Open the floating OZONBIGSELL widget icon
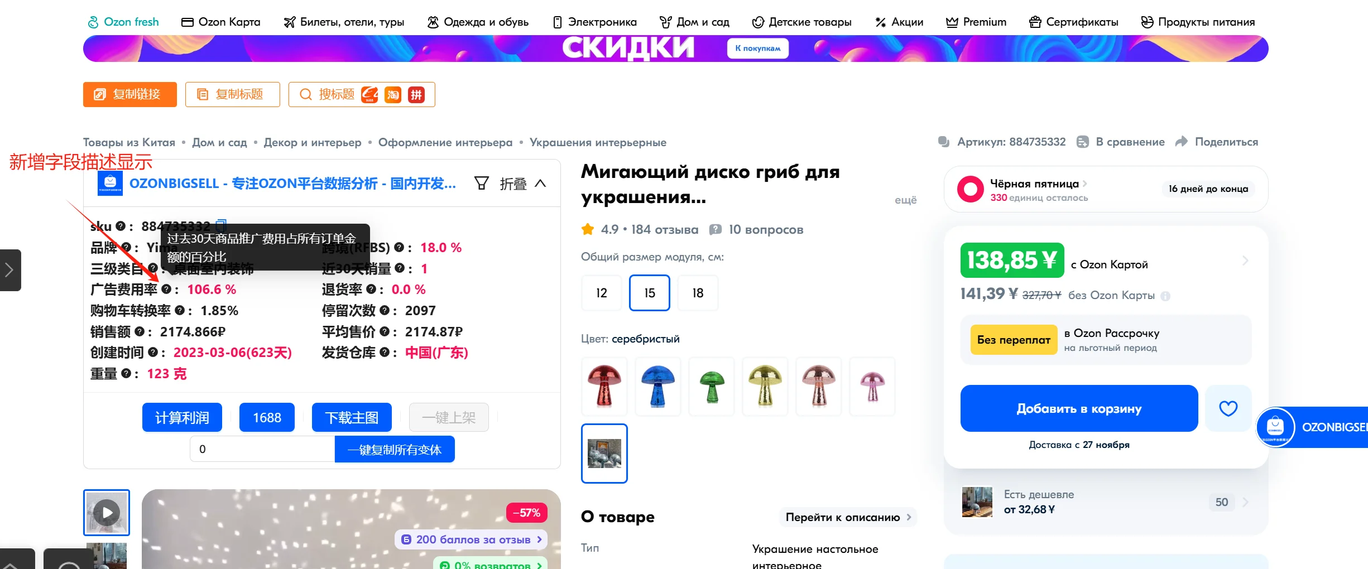Image resolution: width=1368 pixels, height=569 pixels. pos(1275,427)
